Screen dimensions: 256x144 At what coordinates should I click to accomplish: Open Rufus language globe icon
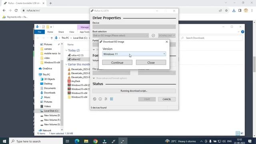95,99
